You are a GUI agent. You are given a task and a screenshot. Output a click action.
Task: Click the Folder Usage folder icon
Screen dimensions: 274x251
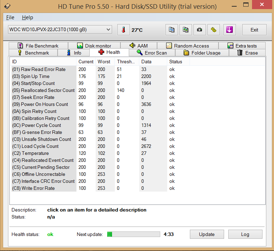186,53
